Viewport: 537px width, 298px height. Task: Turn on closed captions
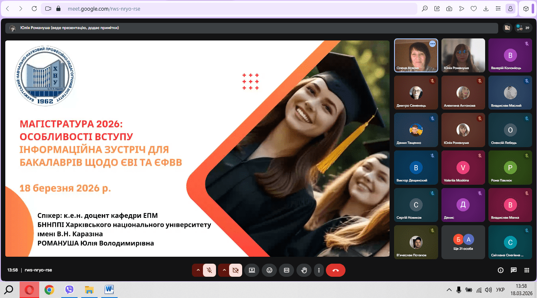click(287, 270)
